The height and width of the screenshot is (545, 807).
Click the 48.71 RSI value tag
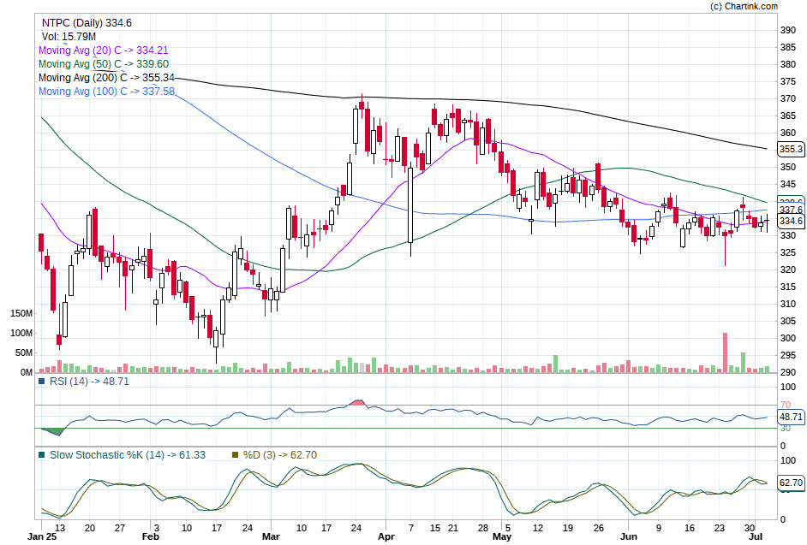click(x=791, y=417)
